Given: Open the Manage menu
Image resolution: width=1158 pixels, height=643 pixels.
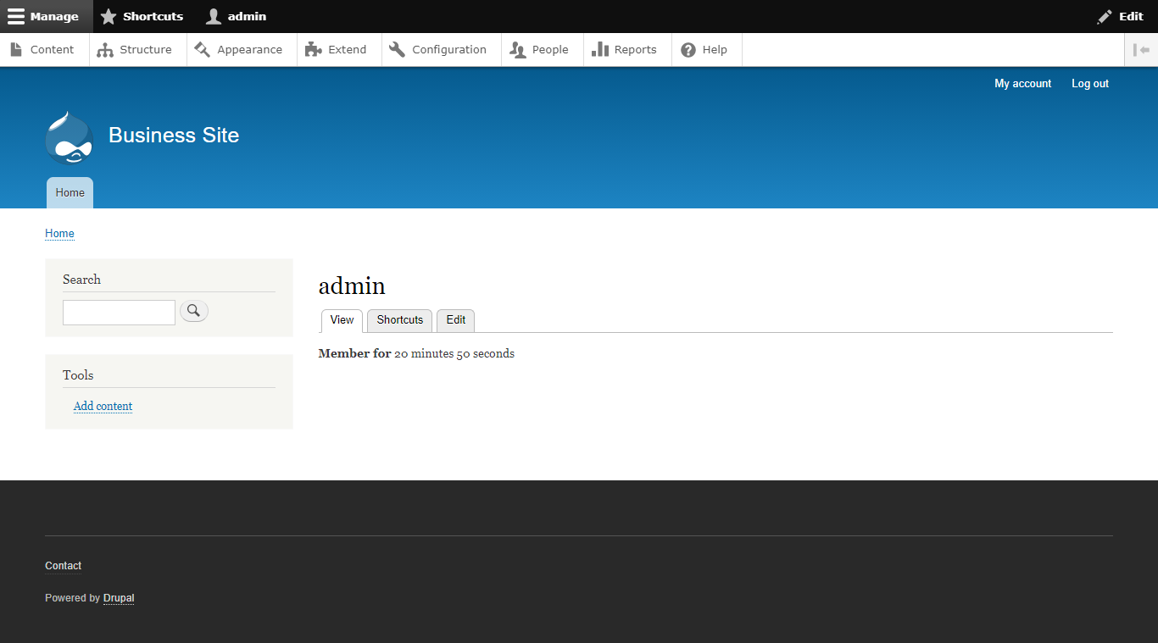Looking at the screenshot, I should [x=46, y=16].
